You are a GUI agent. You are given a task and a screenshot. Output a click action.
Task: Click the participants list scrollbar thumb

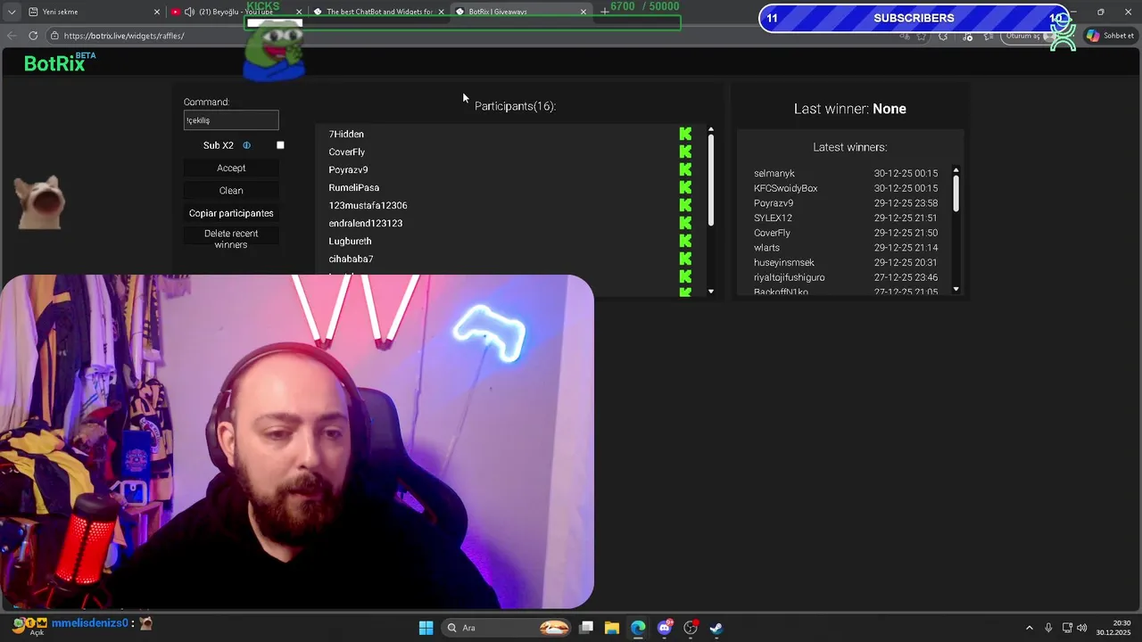tap(711, 181)
